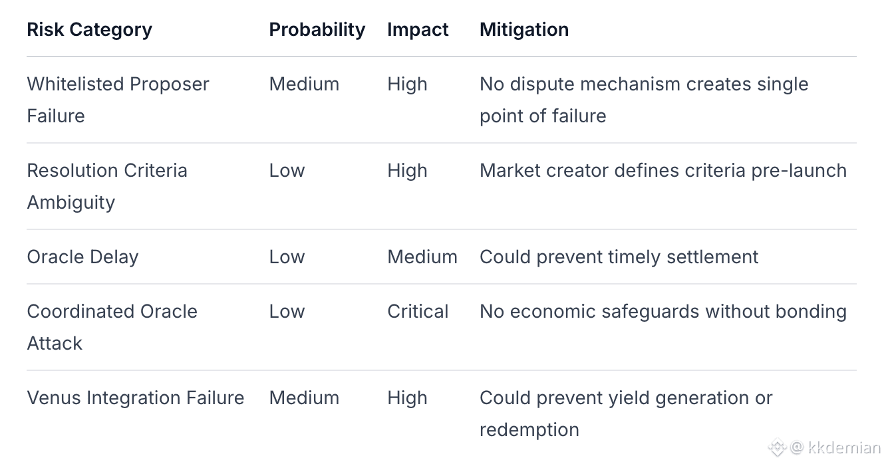Viewport: 886px width, 464px height.
Task: Click the Resolution Criteria Ambiguity cell
Action: click(x=106, y=186)
